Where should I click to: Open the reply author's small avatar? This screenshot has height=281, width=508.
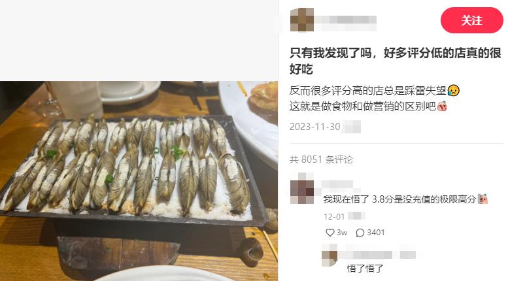pyautogui.click(x=330, y=255)
